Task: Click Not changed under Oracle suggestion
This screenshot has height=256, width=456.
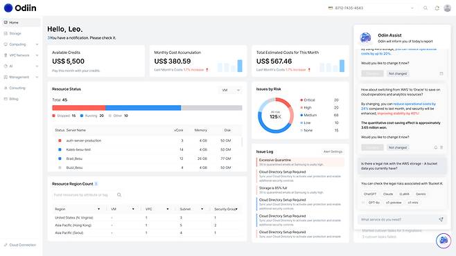Action: click(398, 147)
